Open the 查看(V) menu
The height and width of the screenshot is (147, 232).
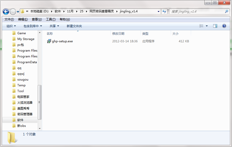(x=37, y=19)
